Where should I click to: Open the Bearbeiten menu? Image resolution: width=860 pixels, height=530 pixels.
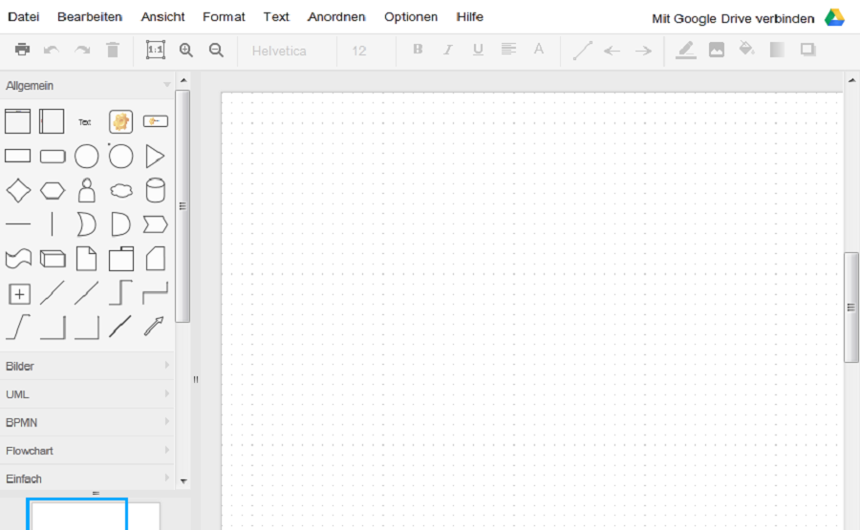[90, 17]
